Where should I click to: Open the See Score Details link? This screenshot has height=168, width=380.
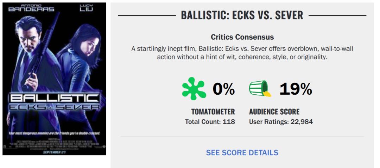(x=242, y=153)
